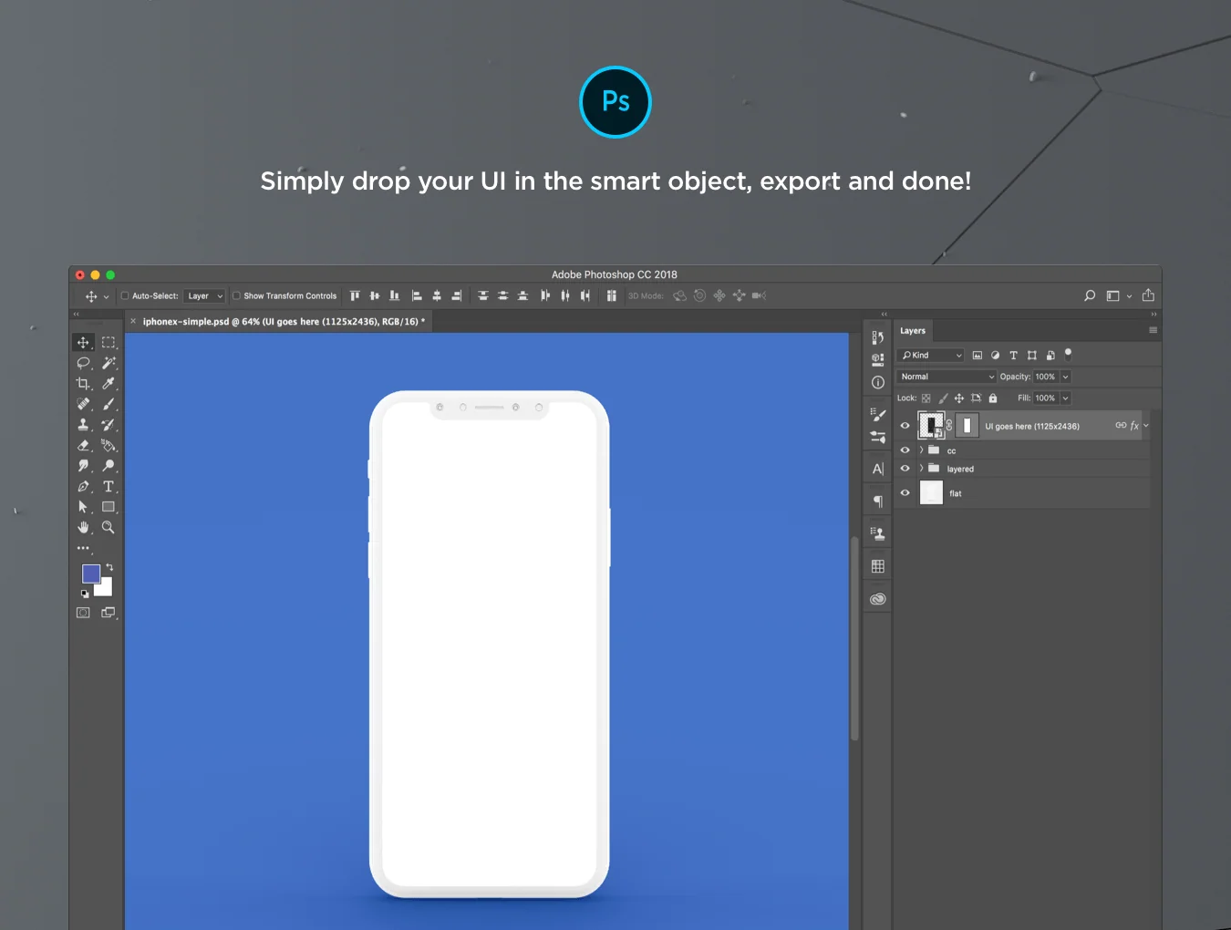1231x930 pixels.
Task: Select the Smudge tool
Action: [x=83, y=466]
